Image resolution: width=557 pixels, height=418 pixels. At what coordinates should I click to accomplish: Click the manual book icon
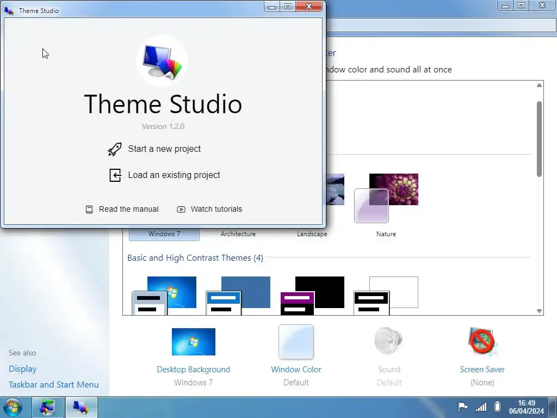coord(89,210)
